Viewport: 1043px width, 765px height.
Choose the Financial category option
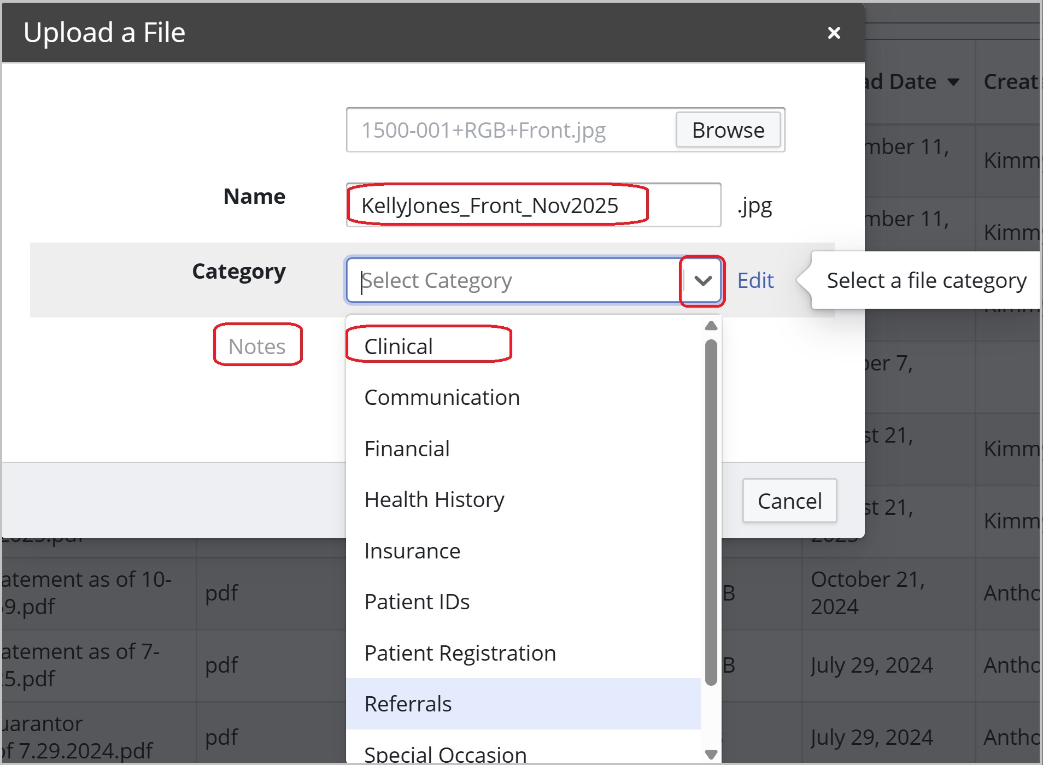(407, 448)
